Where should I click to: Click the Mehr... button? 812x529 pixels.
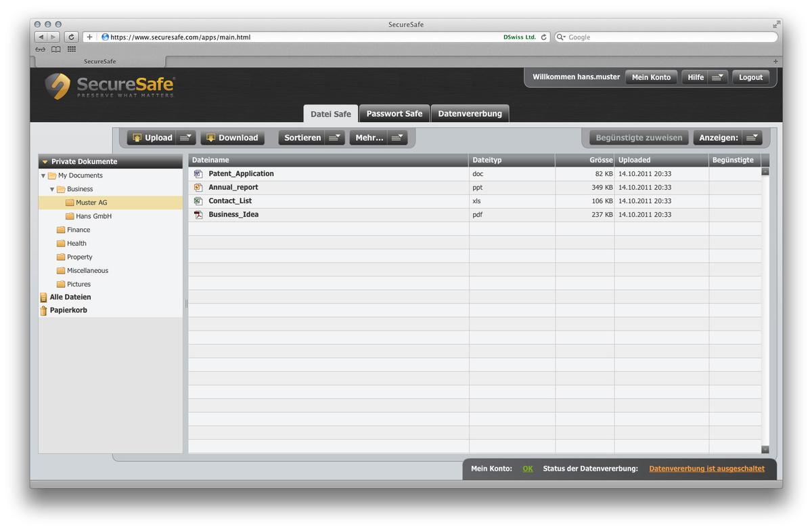tap(369, 137)
